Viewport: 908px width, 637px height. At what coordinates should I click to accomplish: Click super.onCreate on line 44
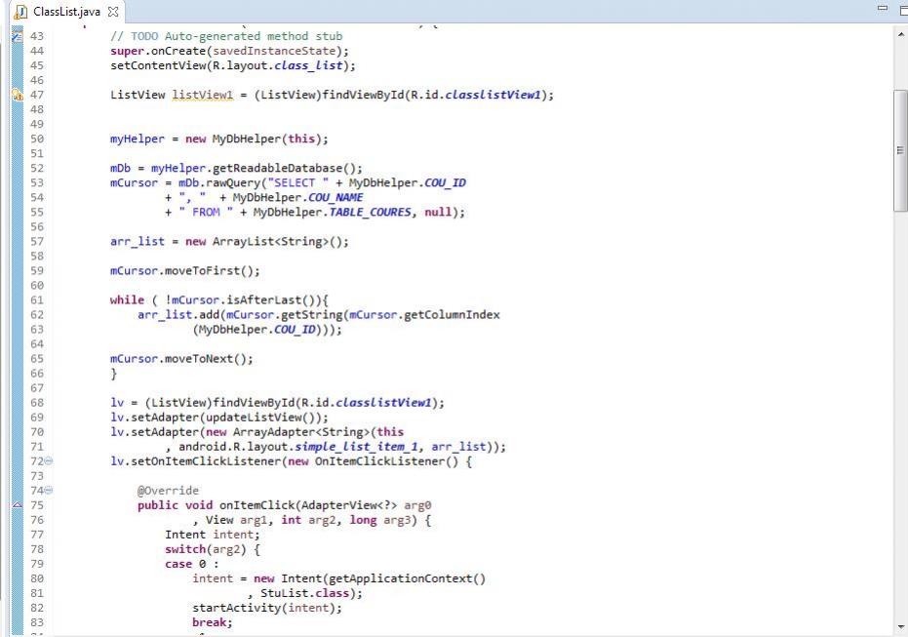158,51
